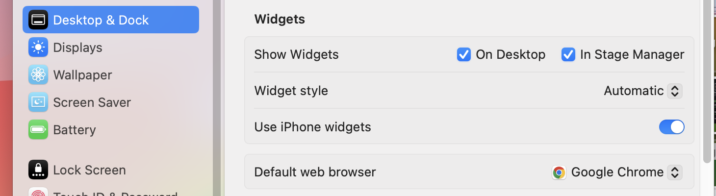
Task: Select the Lock Screen label in sidebar
Action: [89, 170]
